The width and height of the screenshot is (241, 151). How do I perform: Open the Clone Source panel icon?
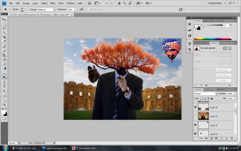pos(189,50)
